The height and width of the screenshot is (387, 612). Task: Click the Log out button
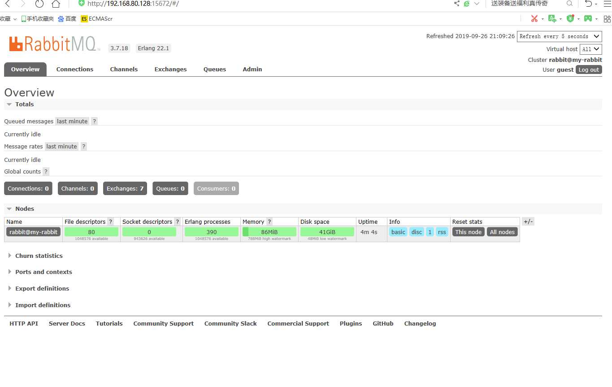pyautogui.click(x=589, y=70)
